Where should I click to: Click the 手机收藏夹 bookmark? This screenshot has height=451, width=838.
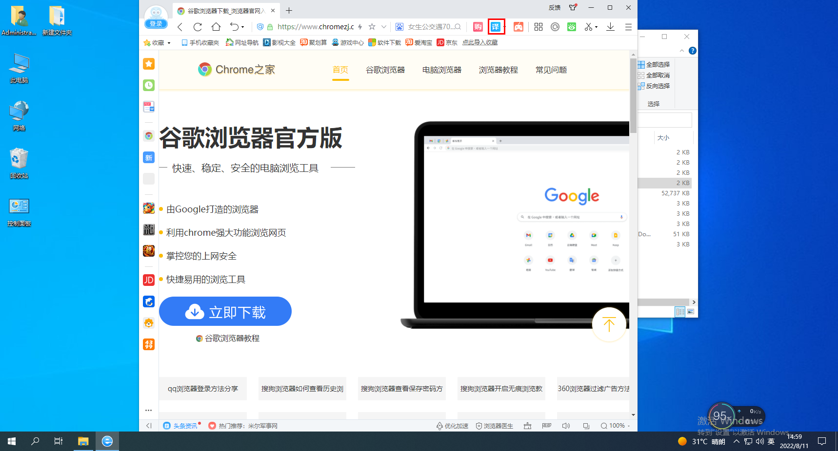[200, 43]
